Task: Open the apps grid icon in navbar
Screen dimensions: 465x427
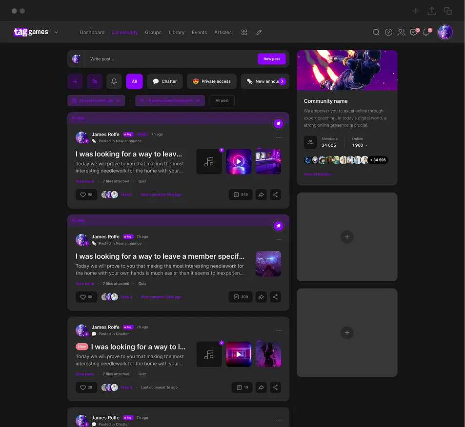Action: [x=244, y=32]
